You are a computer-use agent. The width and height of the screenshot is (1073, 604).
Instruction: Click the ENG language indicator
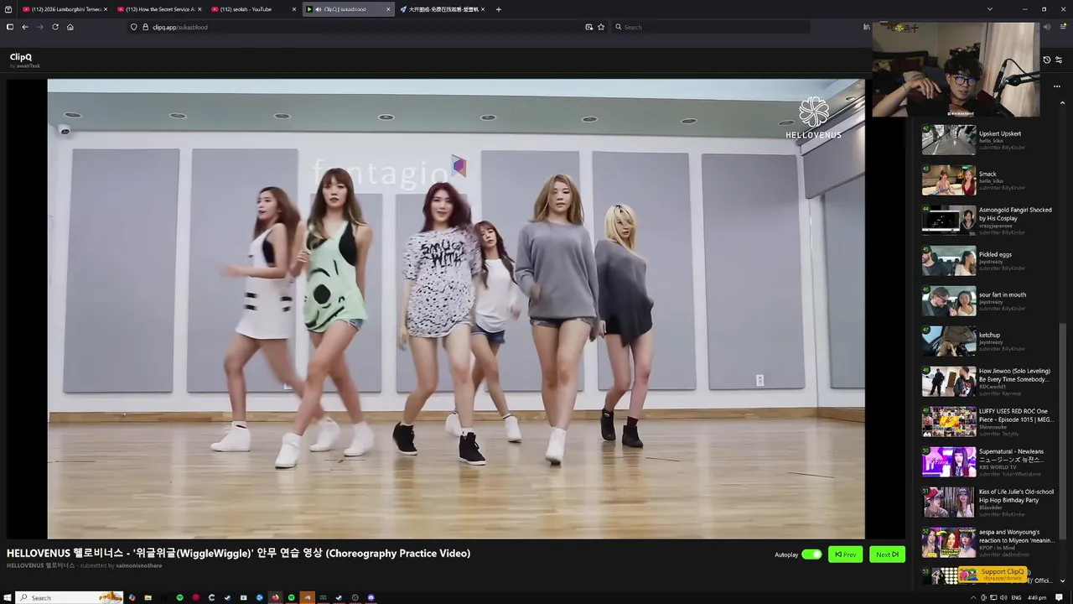tap(1016, 597)
